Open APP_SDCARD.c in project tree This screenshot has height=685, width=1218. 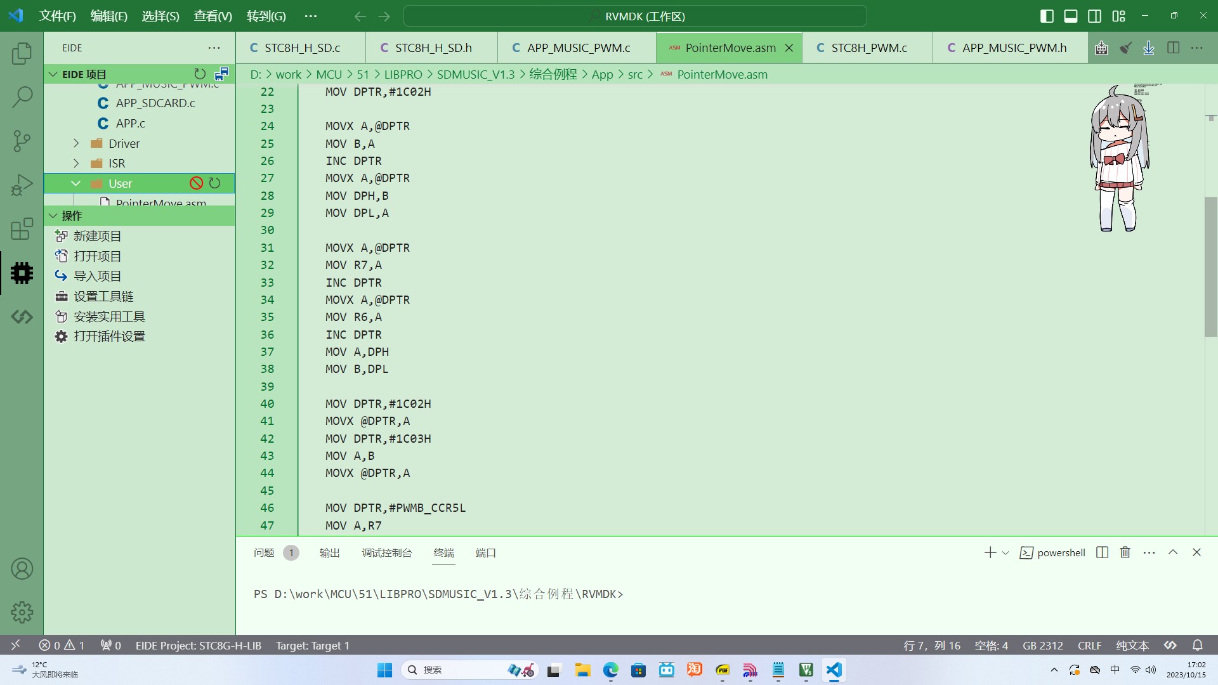(x=155, y=103)
